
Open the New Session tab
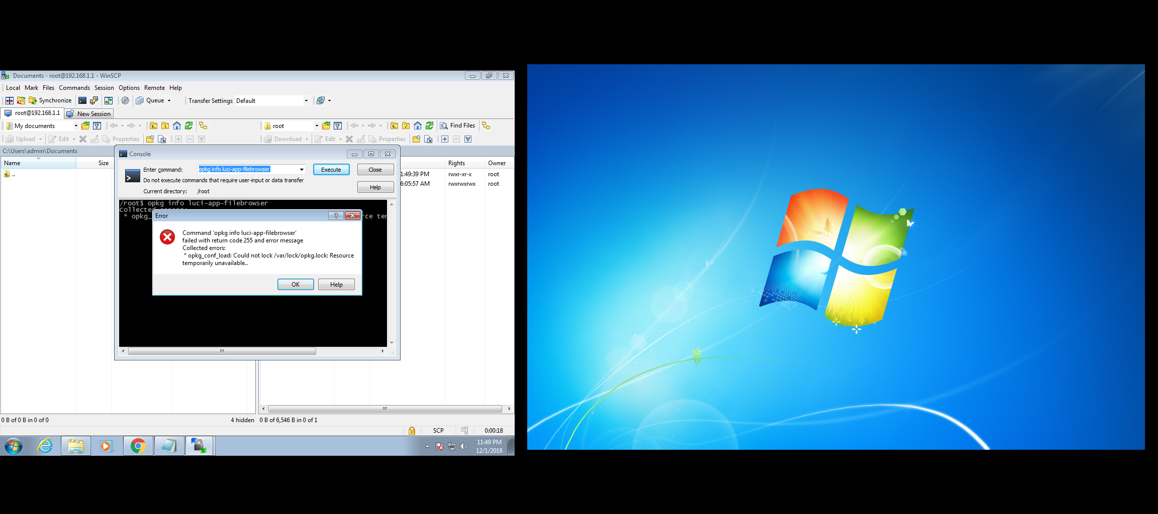coord(88,114)
